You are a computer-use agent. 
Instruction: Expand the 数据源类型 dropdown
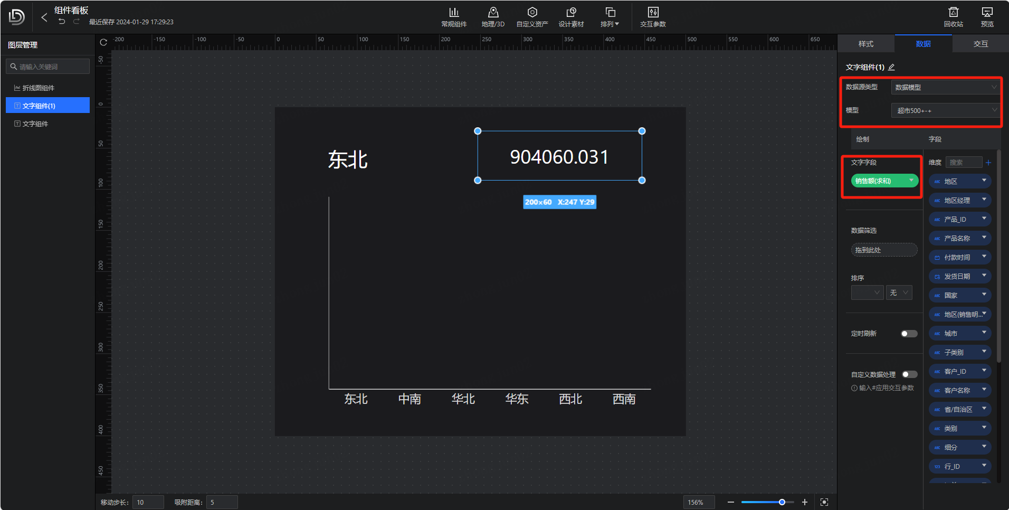tap(945, 87)
